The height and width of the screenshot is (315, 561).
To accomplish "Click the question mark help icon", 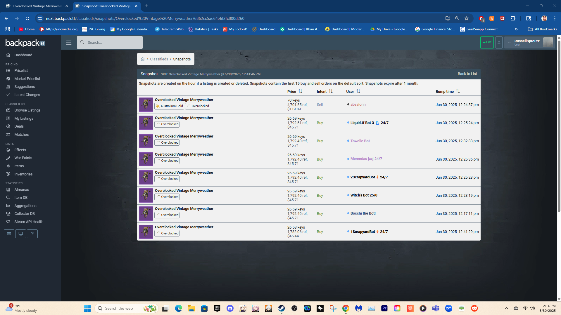I will coord(32,234).
